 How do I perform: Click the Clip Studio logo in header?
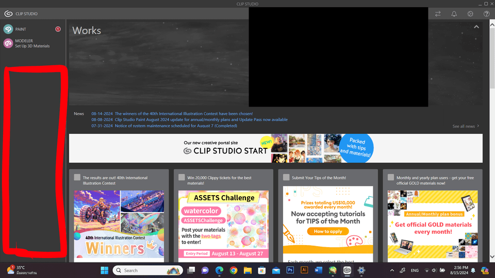point(9,13)
